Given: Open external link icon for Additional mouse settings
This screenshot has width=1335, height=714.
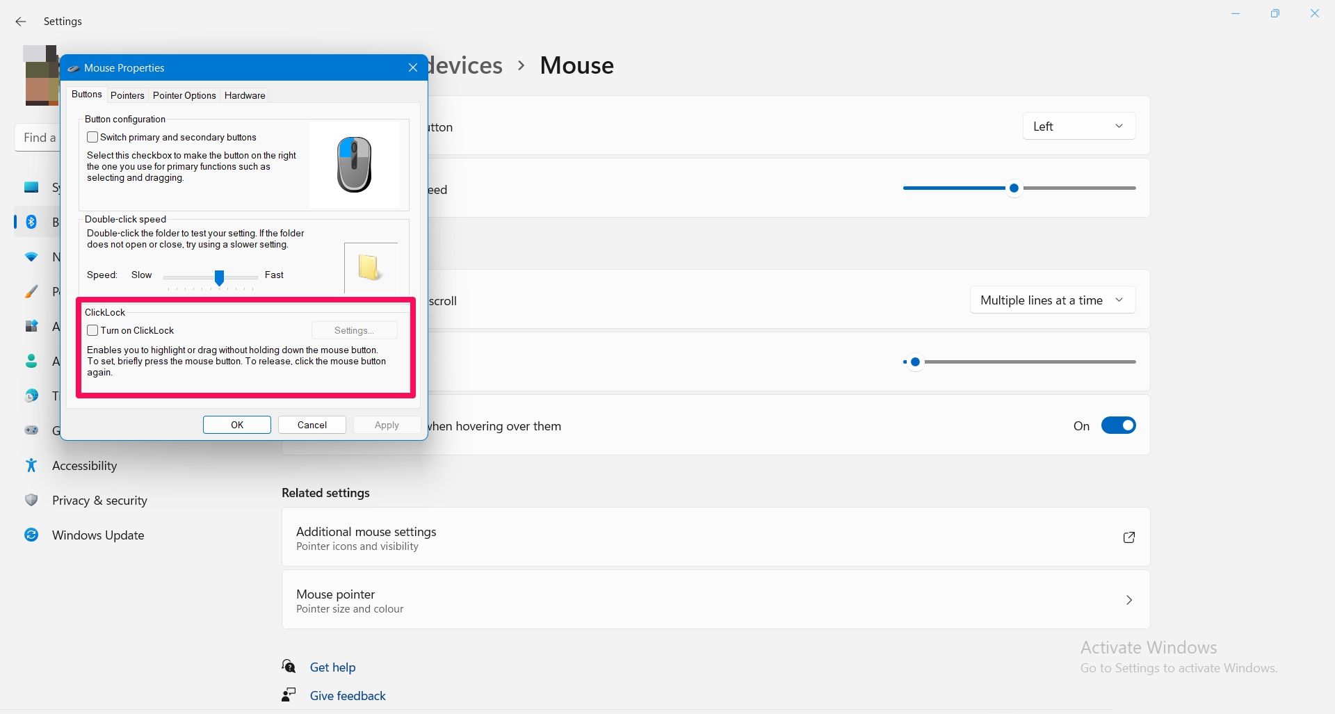Looking at the screenshot, I should click(x=1128, y=537).
